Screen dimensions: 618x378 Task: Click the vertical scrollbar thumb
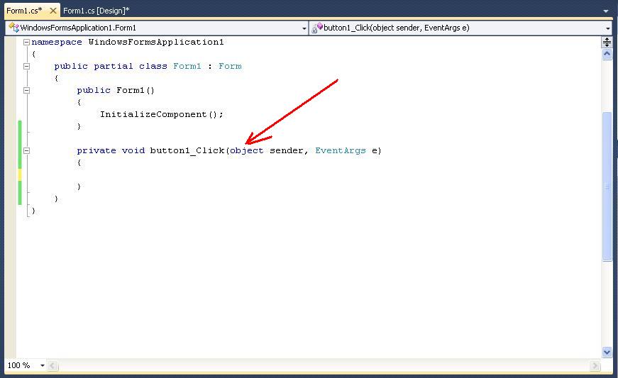(607, 187)
